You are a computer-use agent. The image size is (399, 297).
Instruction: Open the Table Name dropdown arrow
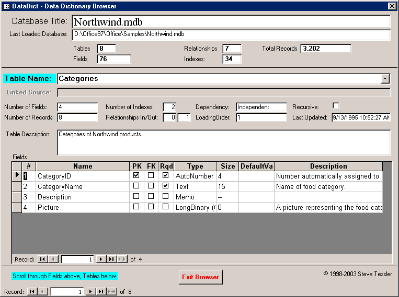tap(385, 79)
